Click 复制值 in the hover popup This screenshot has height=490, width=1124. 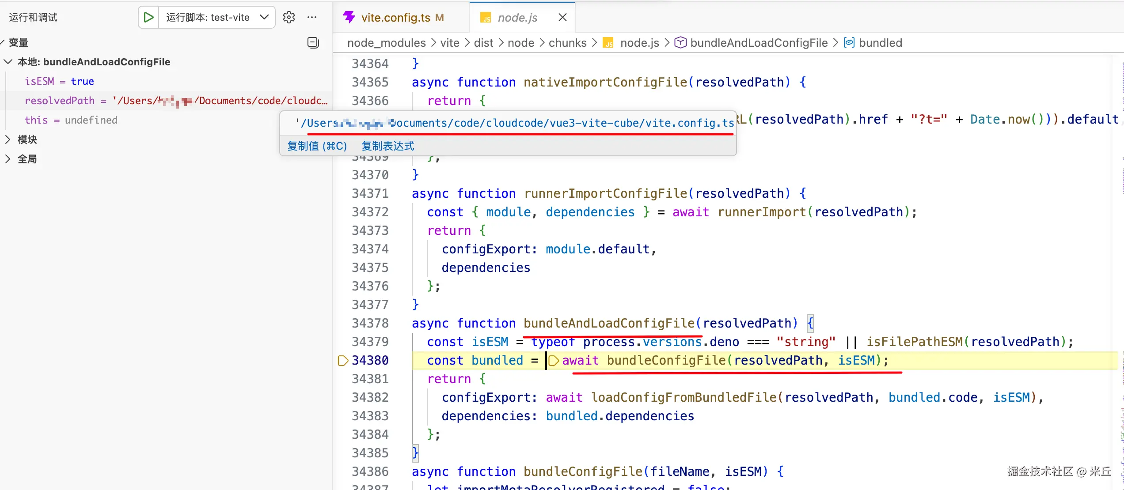tap(317, 146)
